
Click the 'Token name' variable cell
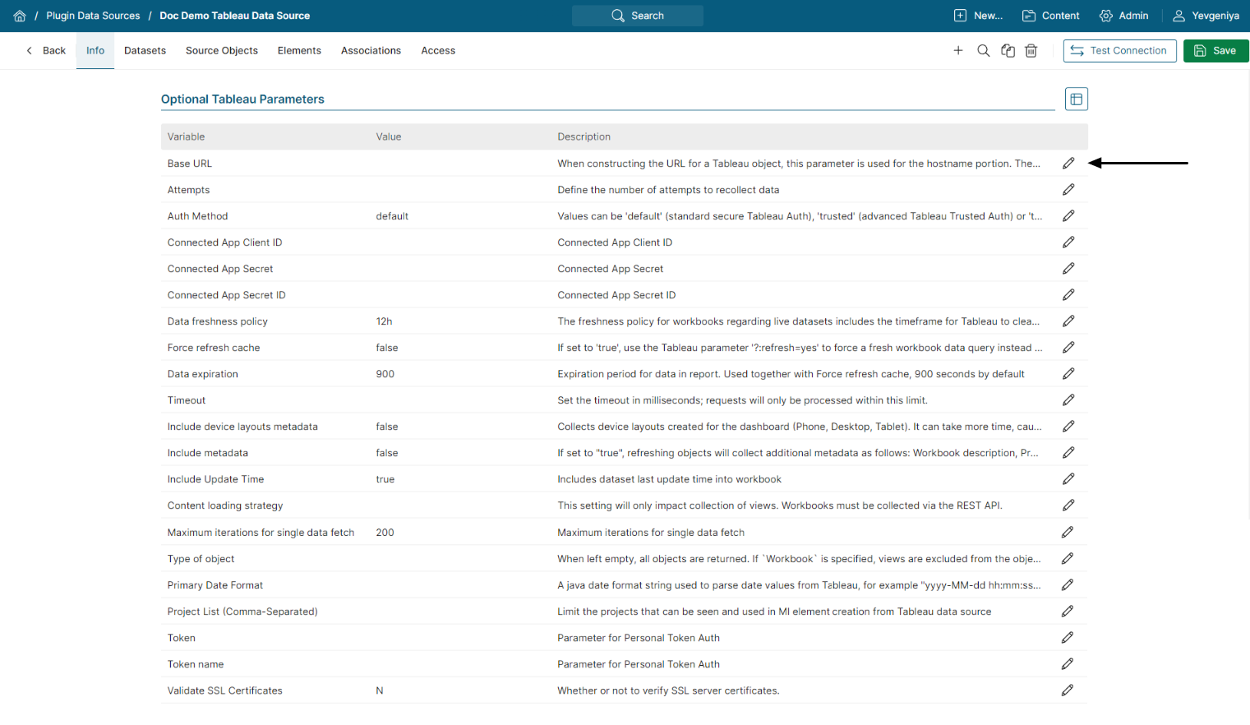pyautogui.click(x=196, y=664)
